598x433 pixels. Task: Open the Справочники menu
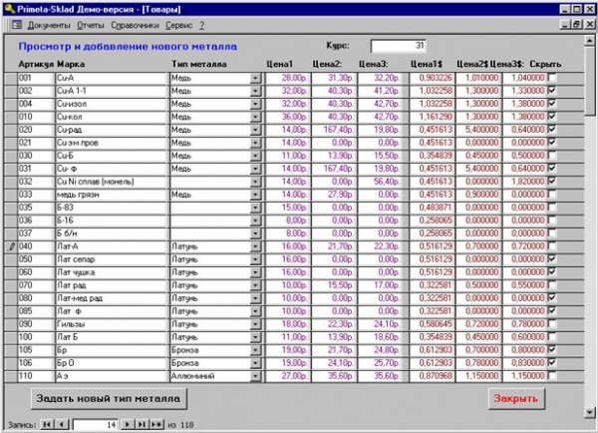pos(135,25)
